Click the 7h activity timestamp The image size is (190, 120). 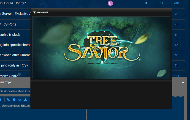click(x=177, y=66)
